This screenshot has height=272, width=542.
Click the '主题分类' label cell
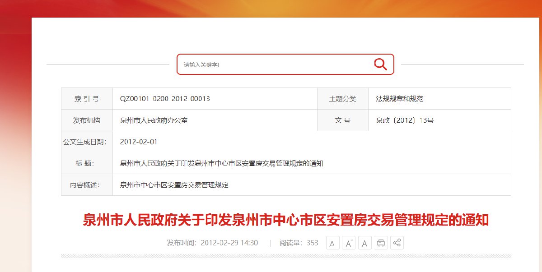point(342,99)
